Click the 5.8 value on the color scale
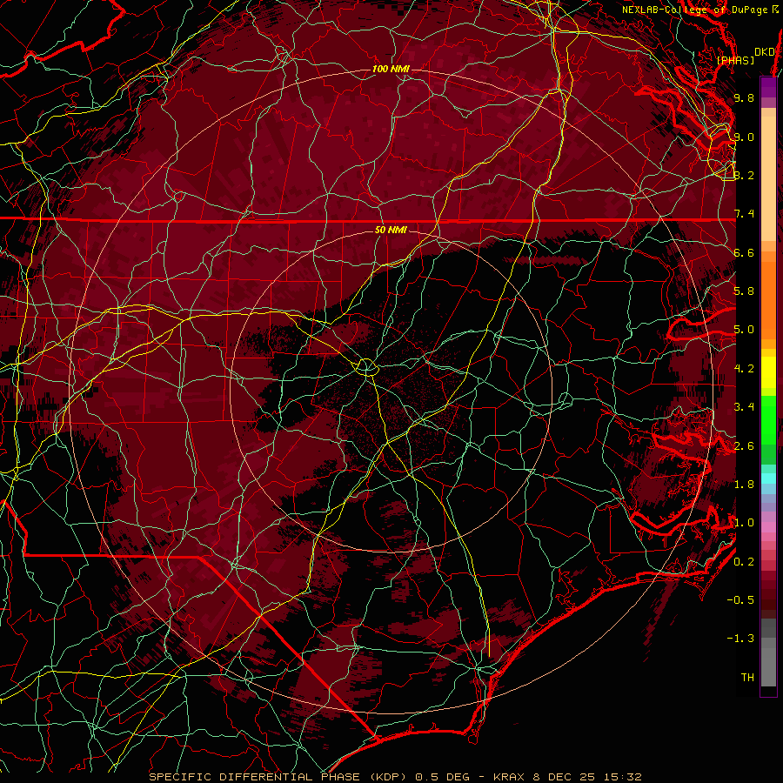This screenshot has height=783, width=783. 744,291
